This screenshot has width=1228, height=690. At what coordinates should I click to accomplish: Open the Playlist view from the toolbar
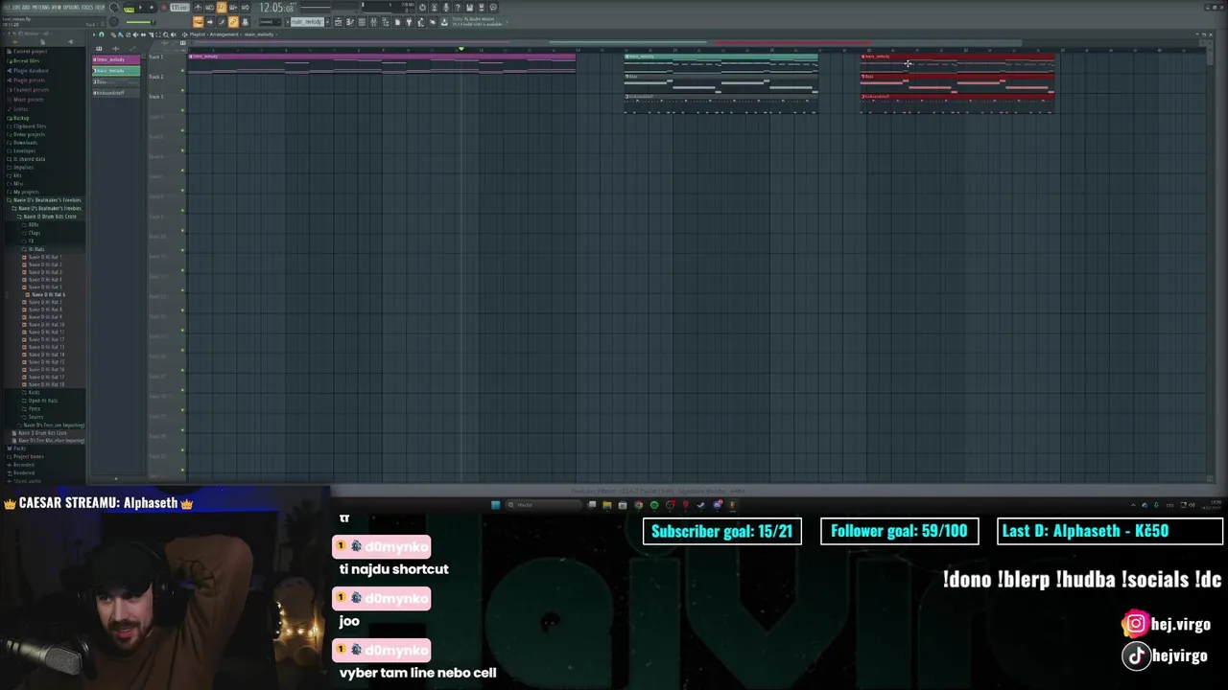pos(338,21)
